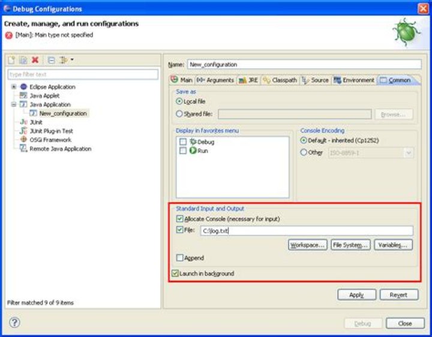Select Remote Java Application in tree
Screen dimensions: 432x337
pyautogui.click(x=61, y=149)
